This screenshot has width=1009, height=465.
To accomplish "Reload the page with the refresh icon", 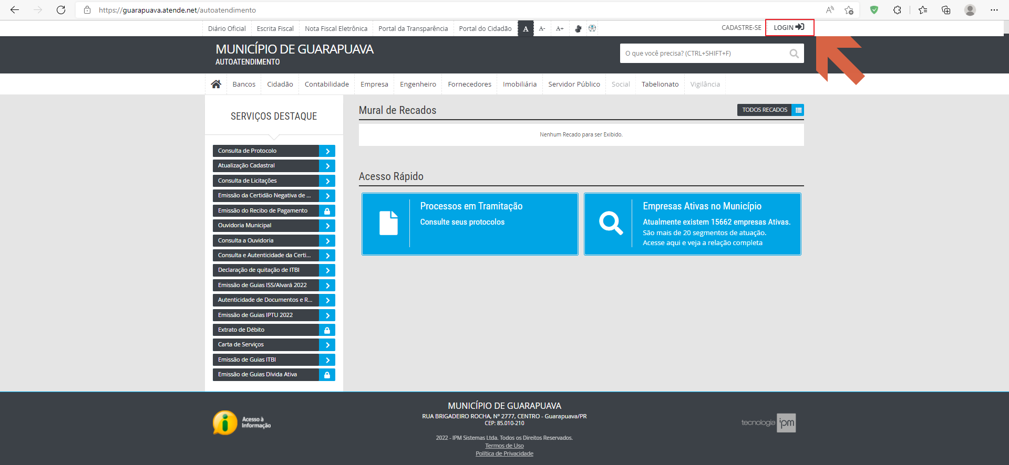I will (61, 10).
